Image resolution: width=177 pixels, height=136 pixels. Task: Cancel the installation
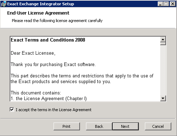click(x=158, y=126)
